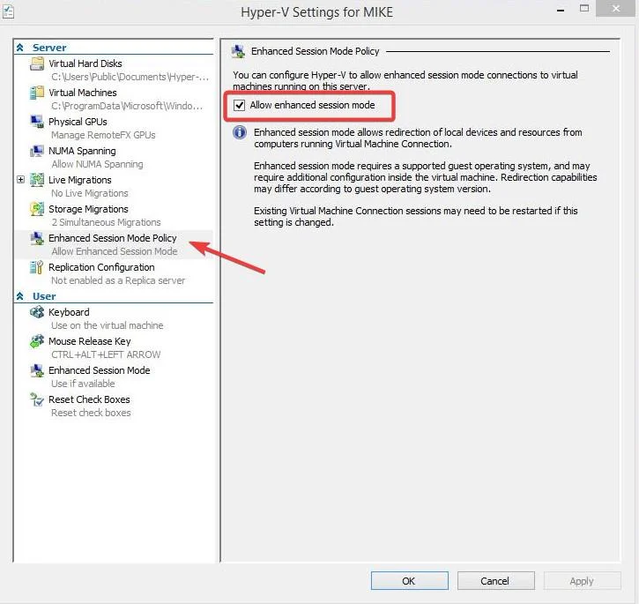Click the Virtual Machines folder icon
Viewport: 639px width, 604px height.
[x=37, y=93]
